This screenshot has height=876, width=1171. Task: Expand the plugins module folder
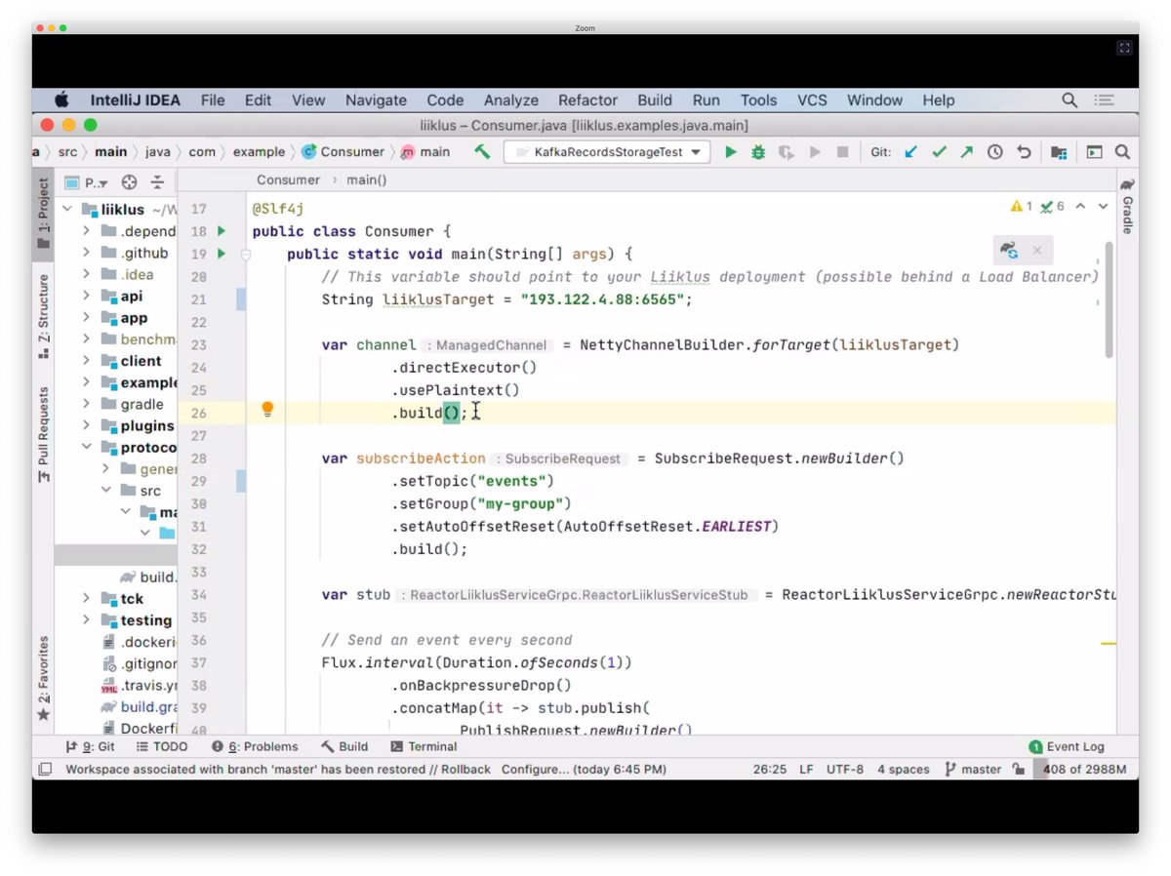(86, 425)
